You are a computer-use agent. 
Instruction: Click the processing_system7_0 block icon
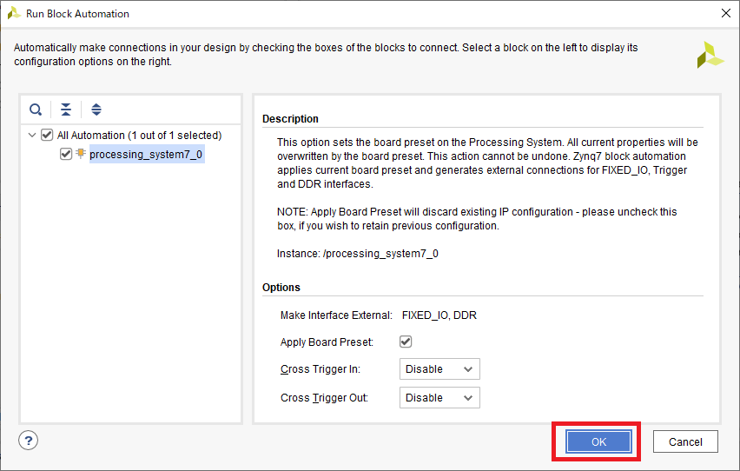coord(81,154)
